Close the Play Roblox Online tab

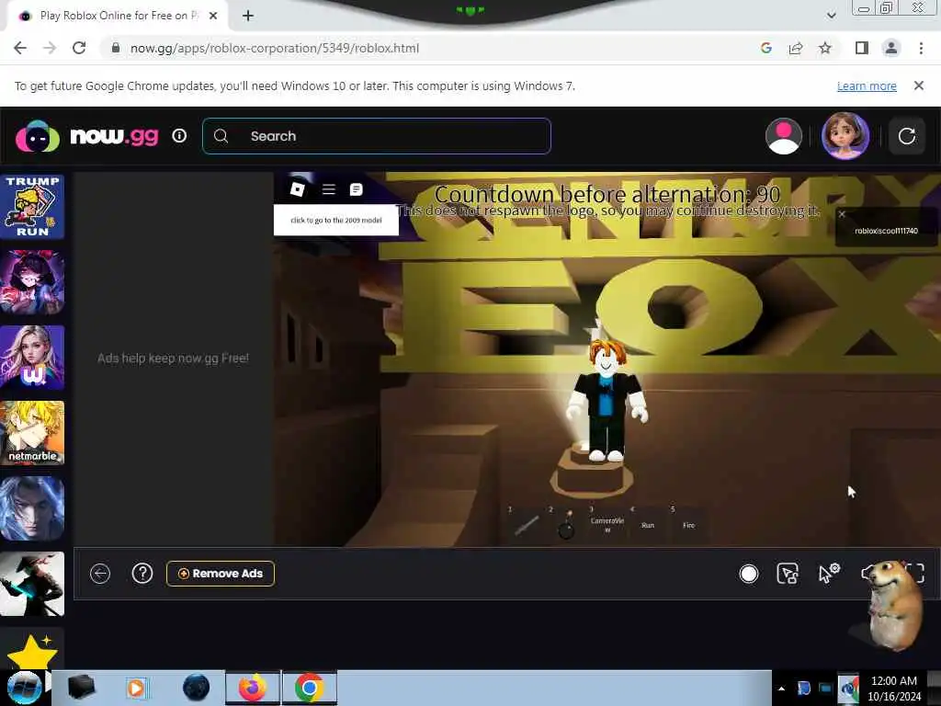click(213, 16)
